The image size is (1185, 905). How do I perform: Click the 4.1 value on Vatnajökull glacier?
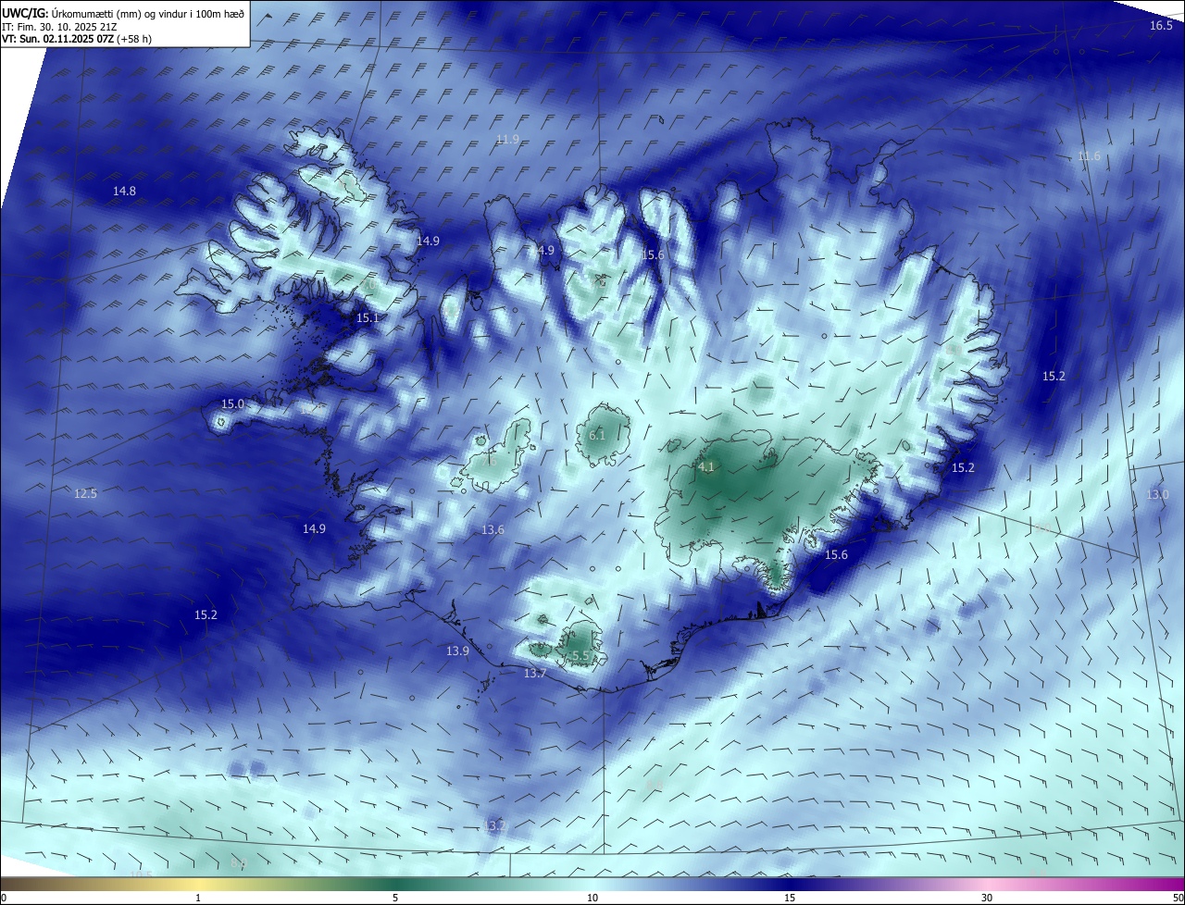point(706,467)
